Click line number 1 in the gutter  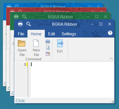click(25, 65)
